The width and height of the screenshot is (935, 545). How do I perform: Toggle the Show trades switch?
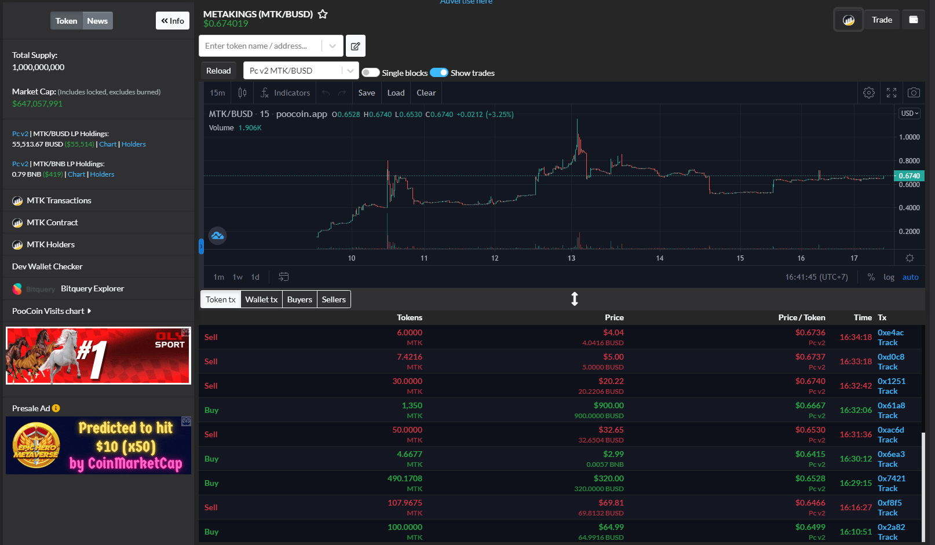[x=439, y=72]
